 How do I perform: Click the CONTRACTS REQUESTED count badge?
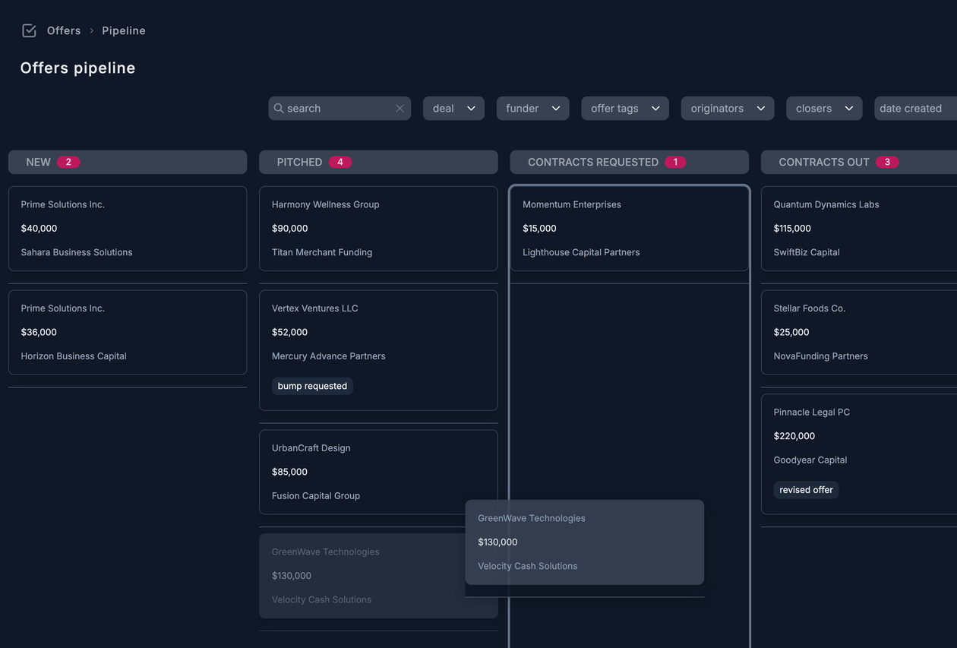[675, 162]
